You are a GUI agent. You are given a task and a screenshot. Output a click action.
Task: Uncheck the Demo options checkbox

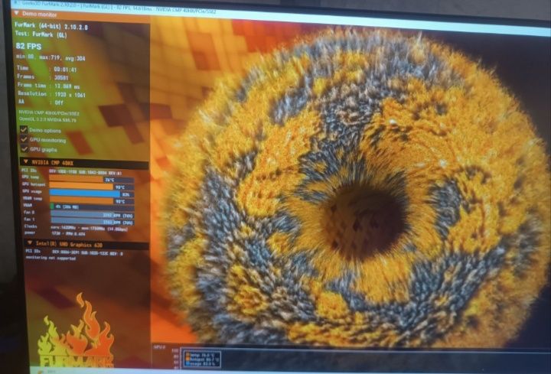(x=24, y=129)
